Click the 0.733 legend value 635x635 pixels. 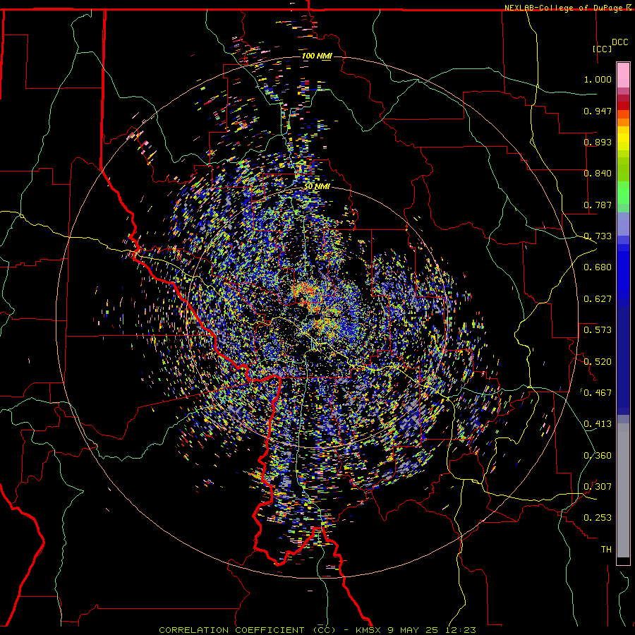click(598, 236)
